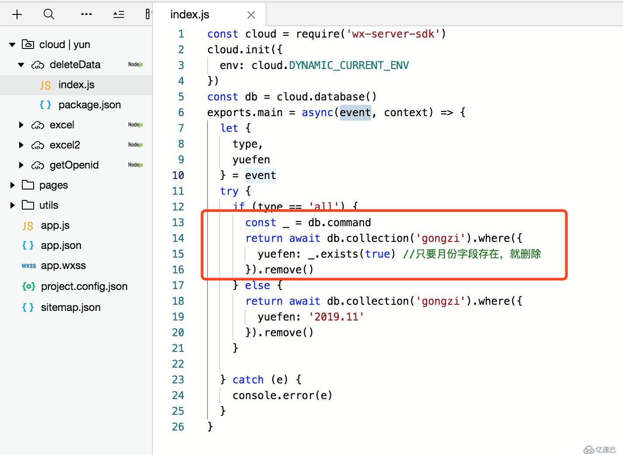Click the cloud | yun folder icon

pos(28,44)
